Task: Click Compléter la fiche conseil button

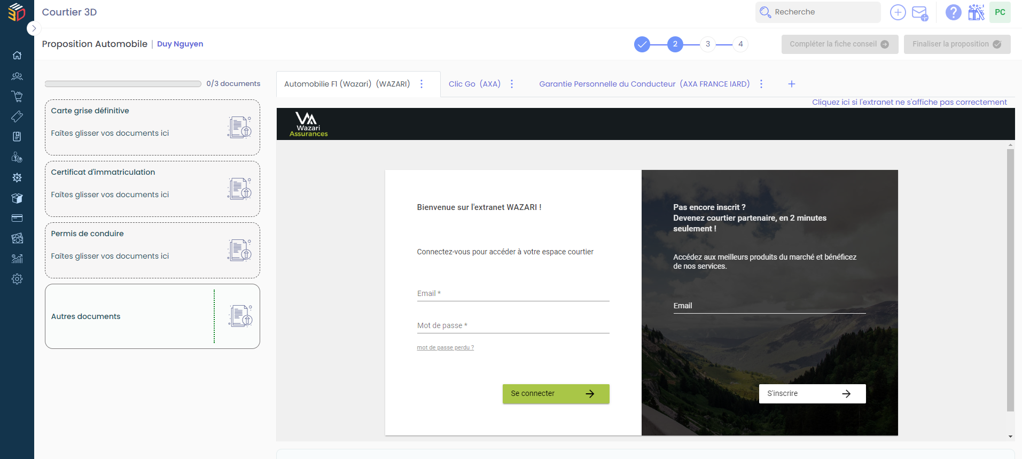Action: tap(840, 44)
